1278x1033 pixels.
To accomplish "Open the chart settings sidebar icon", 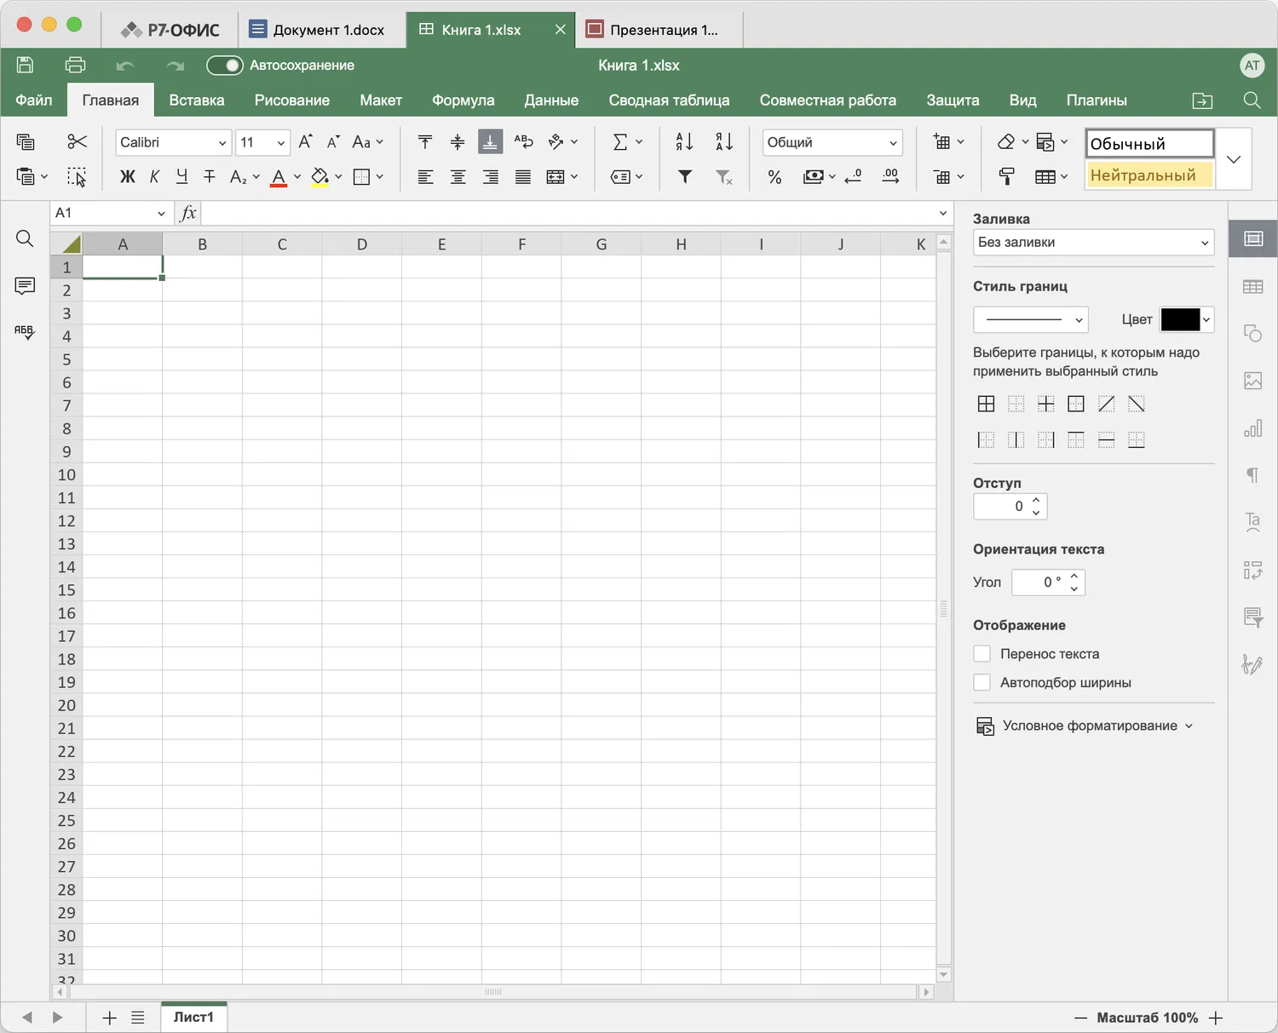I will point(1252,428).
